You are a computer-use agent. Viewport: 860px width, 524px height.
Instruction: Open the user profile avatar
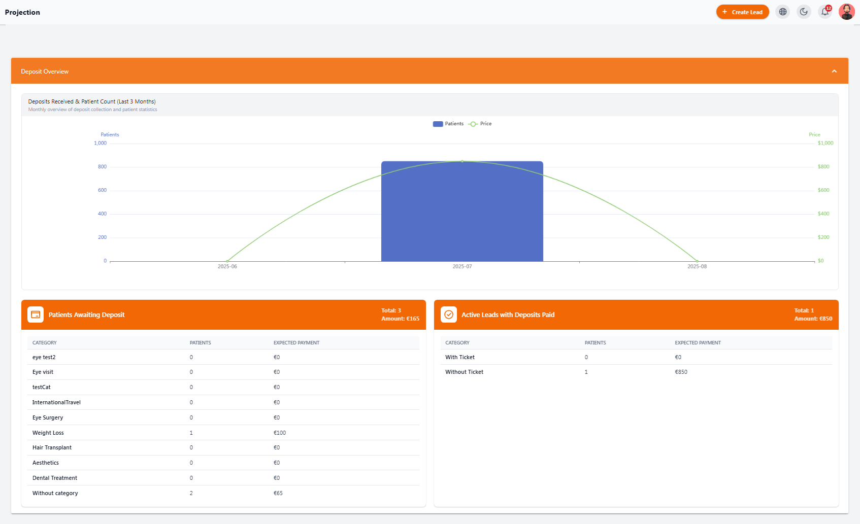coord(846,12)
